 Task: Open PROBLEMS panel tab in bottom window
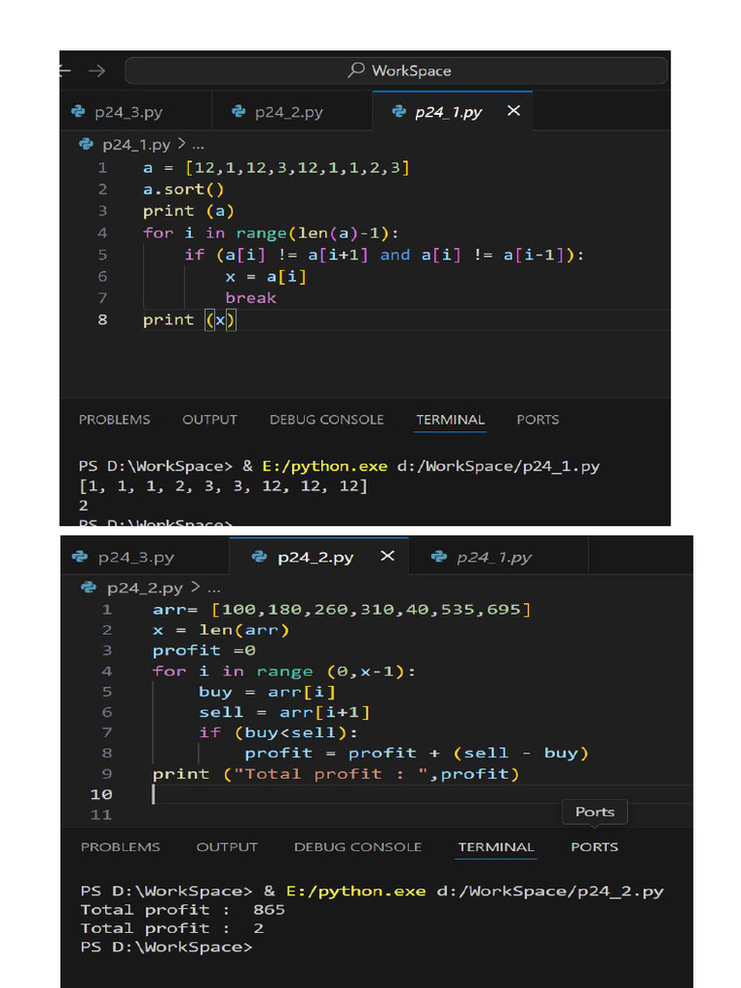point(121,847)
